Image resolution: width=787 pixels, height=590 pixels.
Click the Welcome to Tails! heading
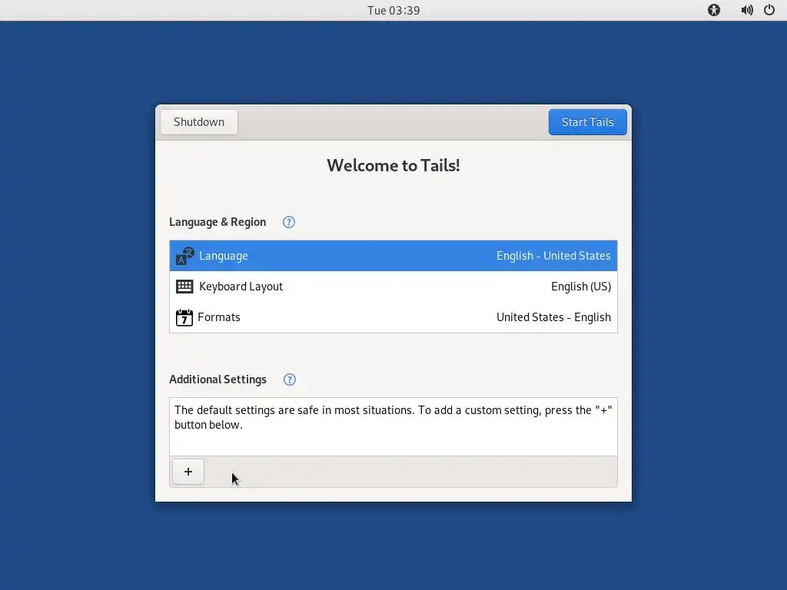(393, 166)
